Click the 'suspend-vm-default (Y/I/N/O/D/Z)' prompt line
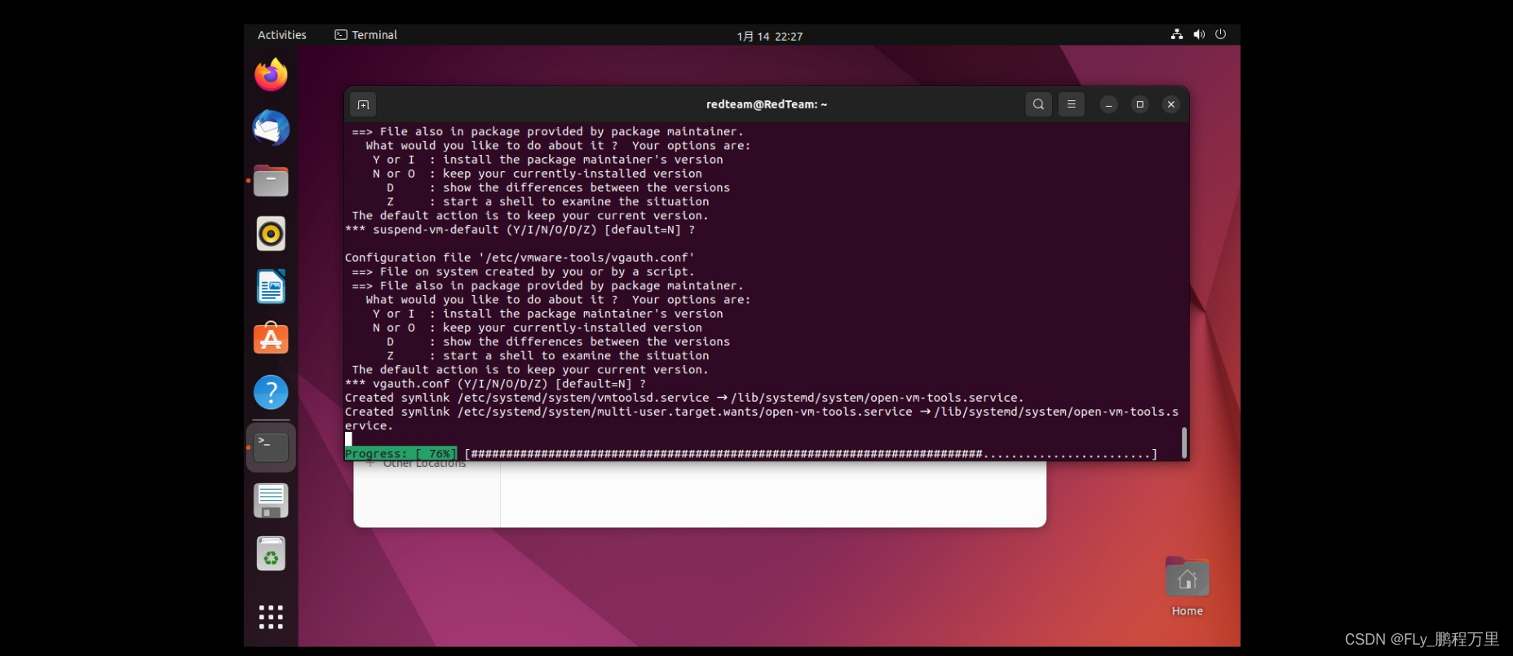 [x=520, y=230]
